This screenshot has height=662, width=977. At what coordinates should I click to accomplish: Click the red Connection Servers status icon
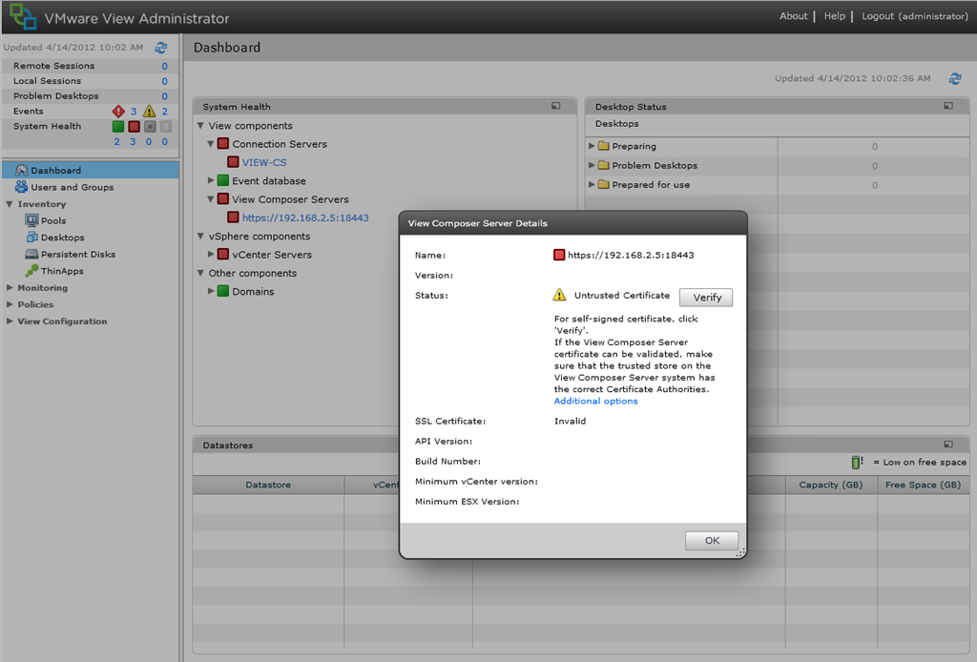(223, 144)
